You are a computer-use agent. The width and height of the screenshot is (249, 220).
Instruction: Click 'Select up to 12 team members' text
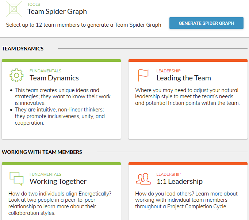84,25
